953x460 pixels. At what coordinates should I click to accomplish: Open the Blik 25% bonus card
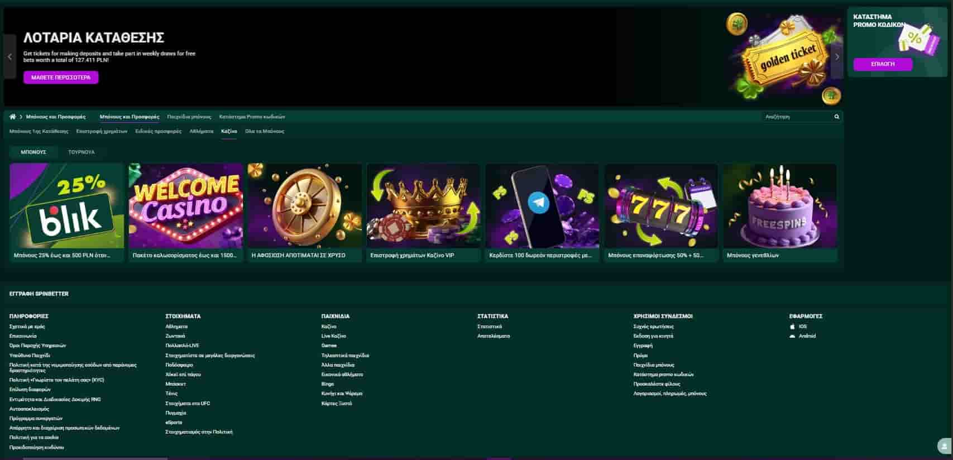[x=67, y=213]
